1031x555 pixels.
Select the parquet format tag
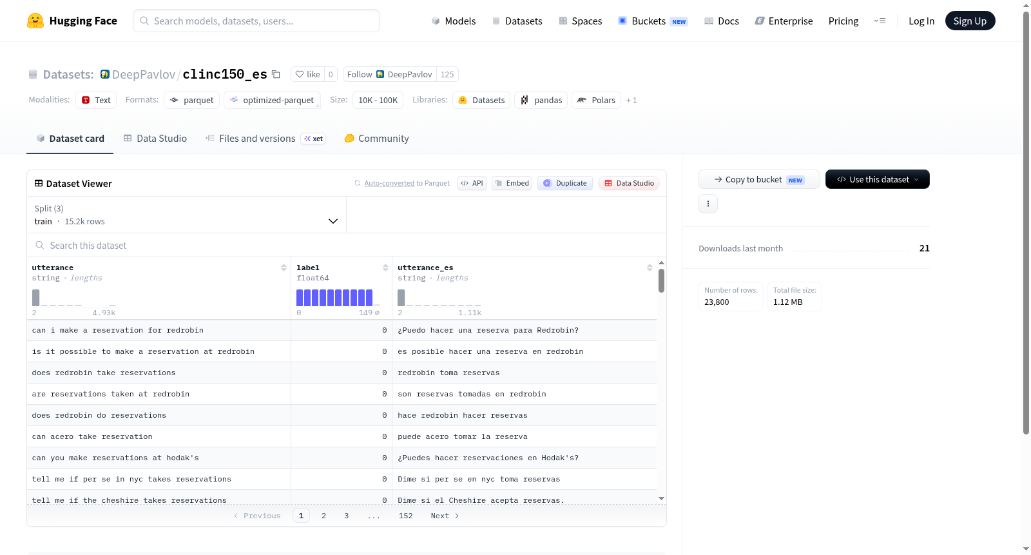[x=192, y=100]
